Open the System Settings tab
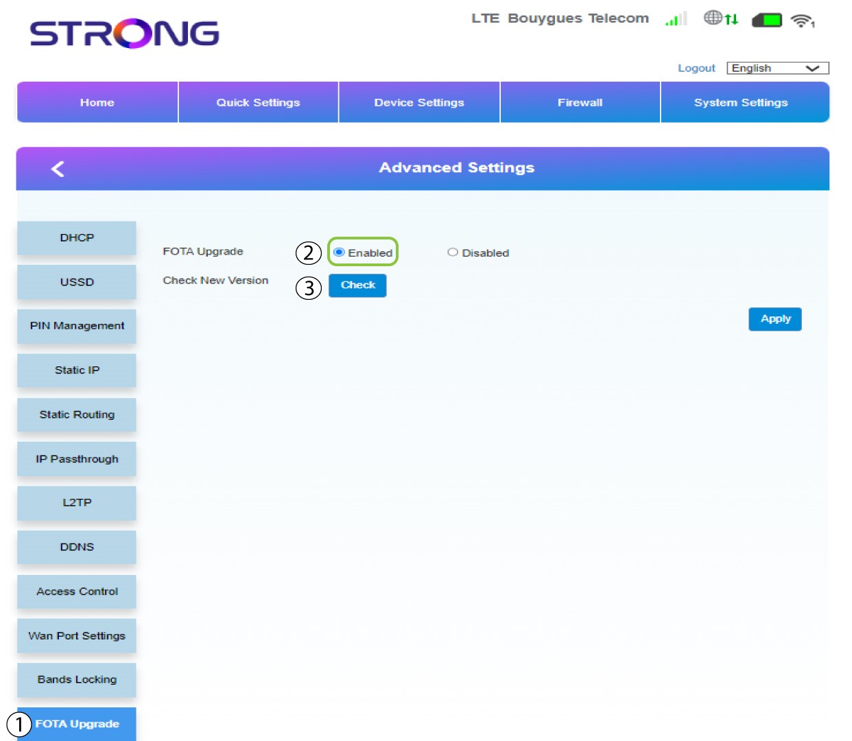The height and width of the screenshot is (741, 852). [x=745, y=102]
